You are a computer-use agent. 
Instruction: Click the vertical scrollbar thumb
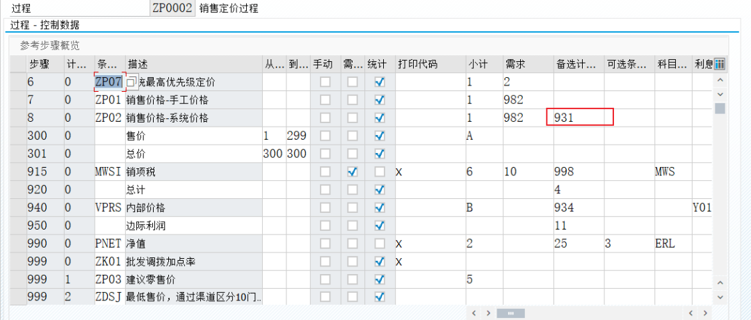click(x=720, y=109)
